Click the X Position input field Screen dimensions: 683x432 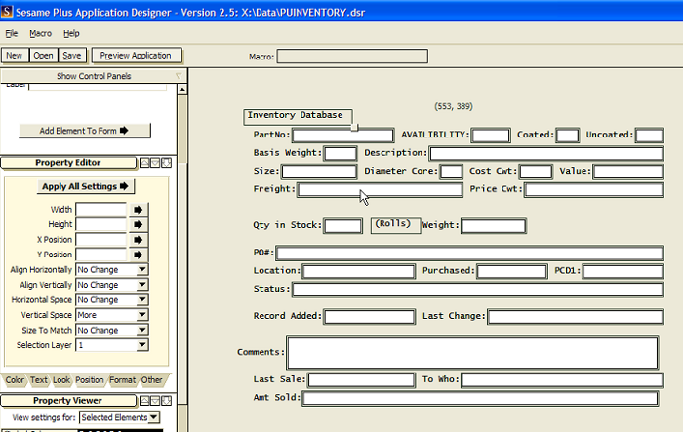coord(101,240)
